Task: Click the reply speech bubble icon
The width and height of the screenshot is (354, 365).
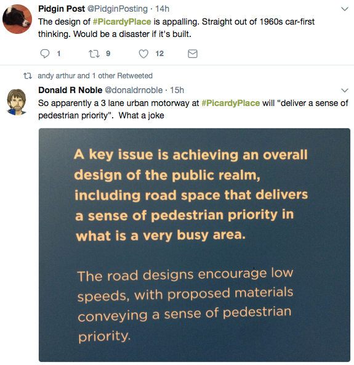Action: coord(45,54)
